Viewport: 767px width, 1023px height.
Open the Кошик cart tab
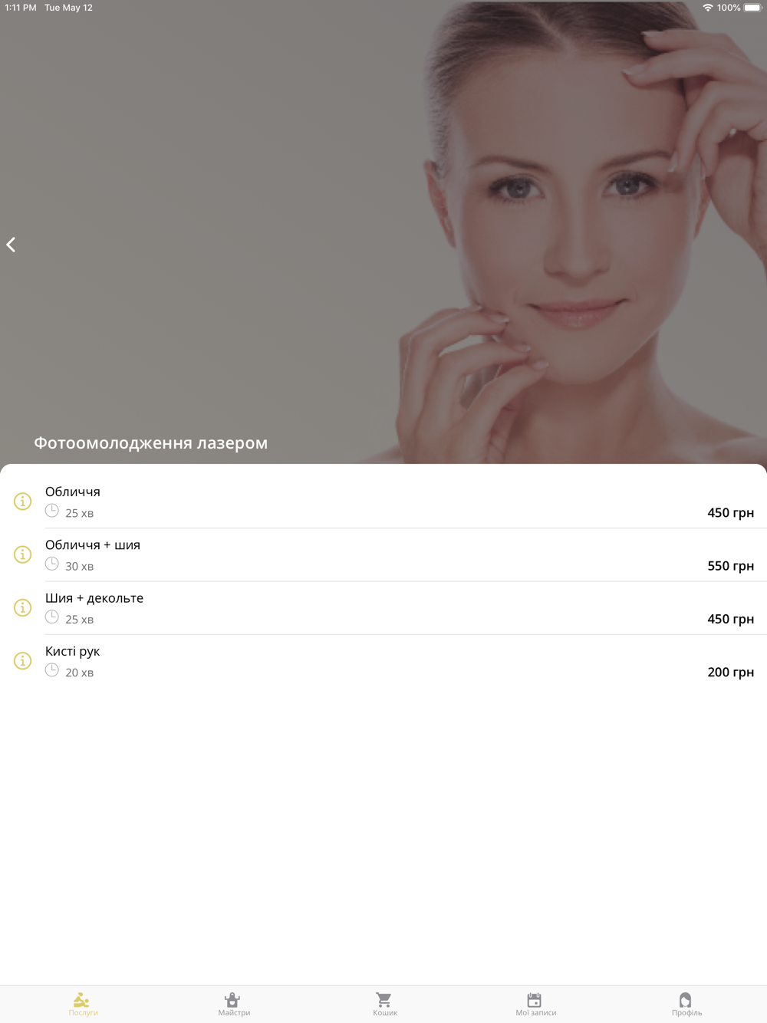tap(384, 1004)
